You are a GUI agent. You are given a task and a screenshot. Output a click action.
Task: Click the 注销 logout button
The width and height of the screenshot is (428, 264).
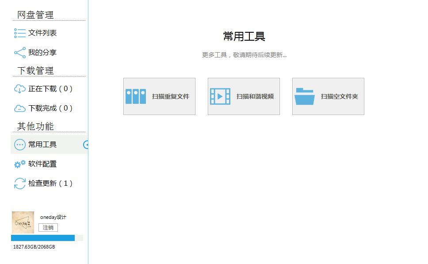pos(48,228)
